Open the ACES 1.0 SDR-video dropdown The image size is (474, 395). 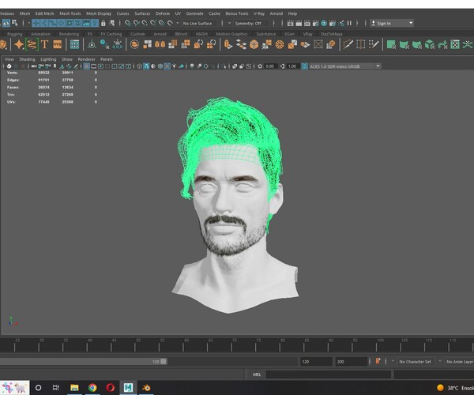pyautogui.click(x=344, y=66)
